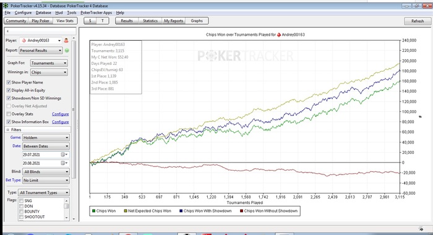The height and width of the screenshot is (235, 433).
Task: Switch to the View Stats tab
Action: [x=65, y=20]
